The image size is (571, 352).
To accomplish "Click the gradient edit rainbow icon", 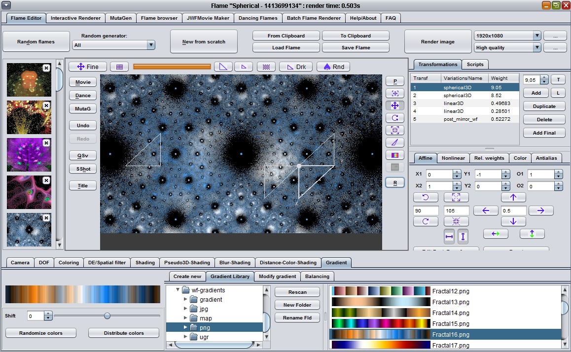I will point(395,155).
